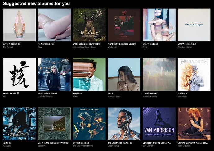Image resolution: width=214 pixels, height=151 pixels.
Task: Click the explicit badge beside Empty Hands
Action: (157, 44)
